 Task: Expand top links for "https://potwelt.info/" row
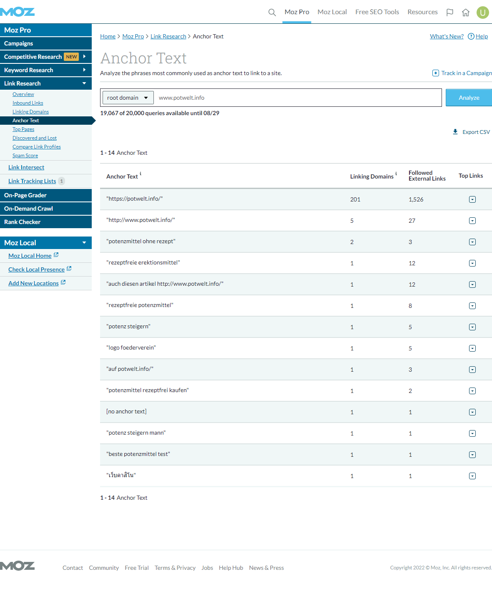point(472,199)
